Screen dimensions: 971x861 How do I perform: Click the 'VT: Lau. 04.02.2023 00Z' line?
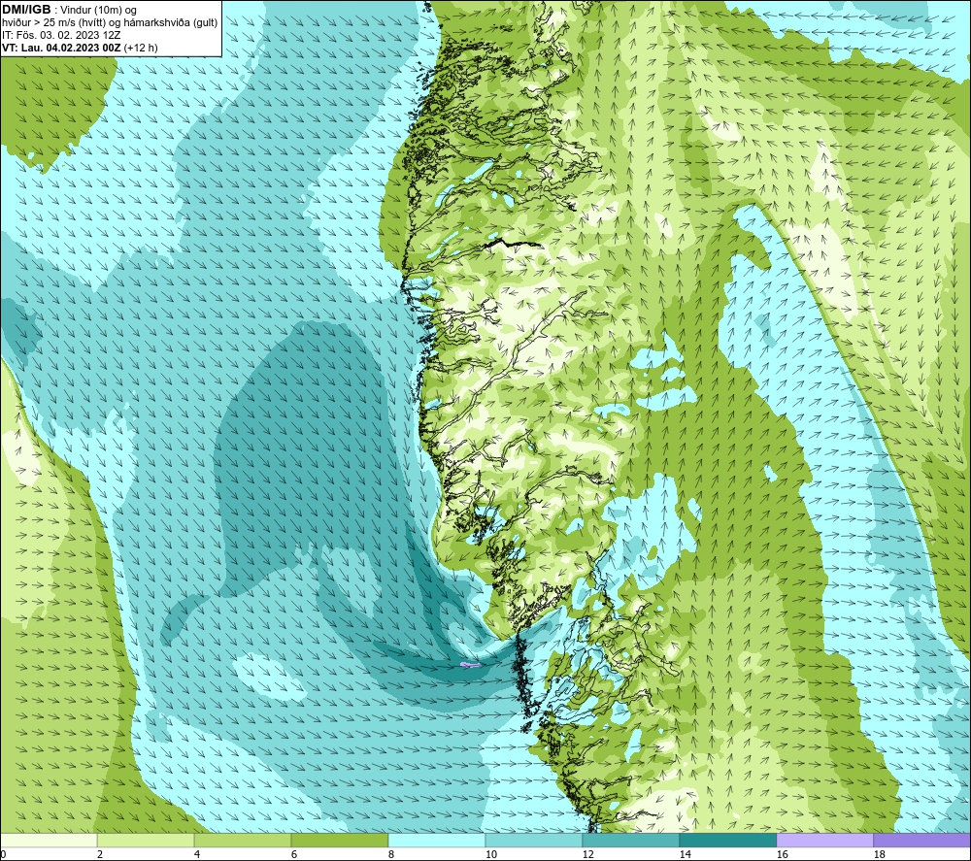click(x=61, y=47)
